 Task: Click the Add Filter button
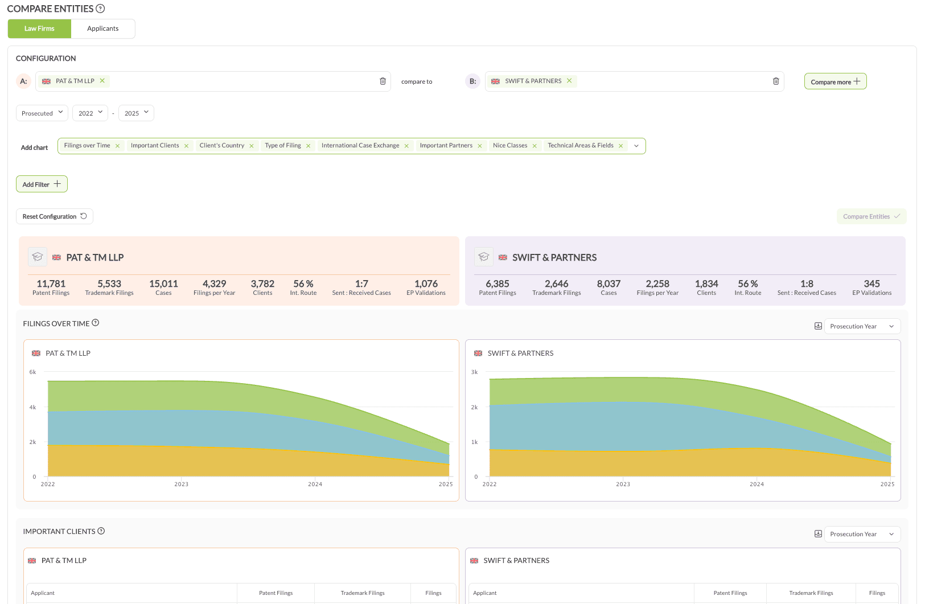click(x=42, y=184)
